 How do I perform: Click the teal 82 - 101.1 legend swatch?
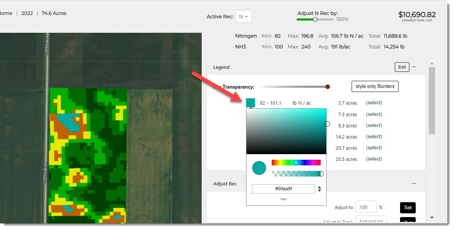click(251, 103)
